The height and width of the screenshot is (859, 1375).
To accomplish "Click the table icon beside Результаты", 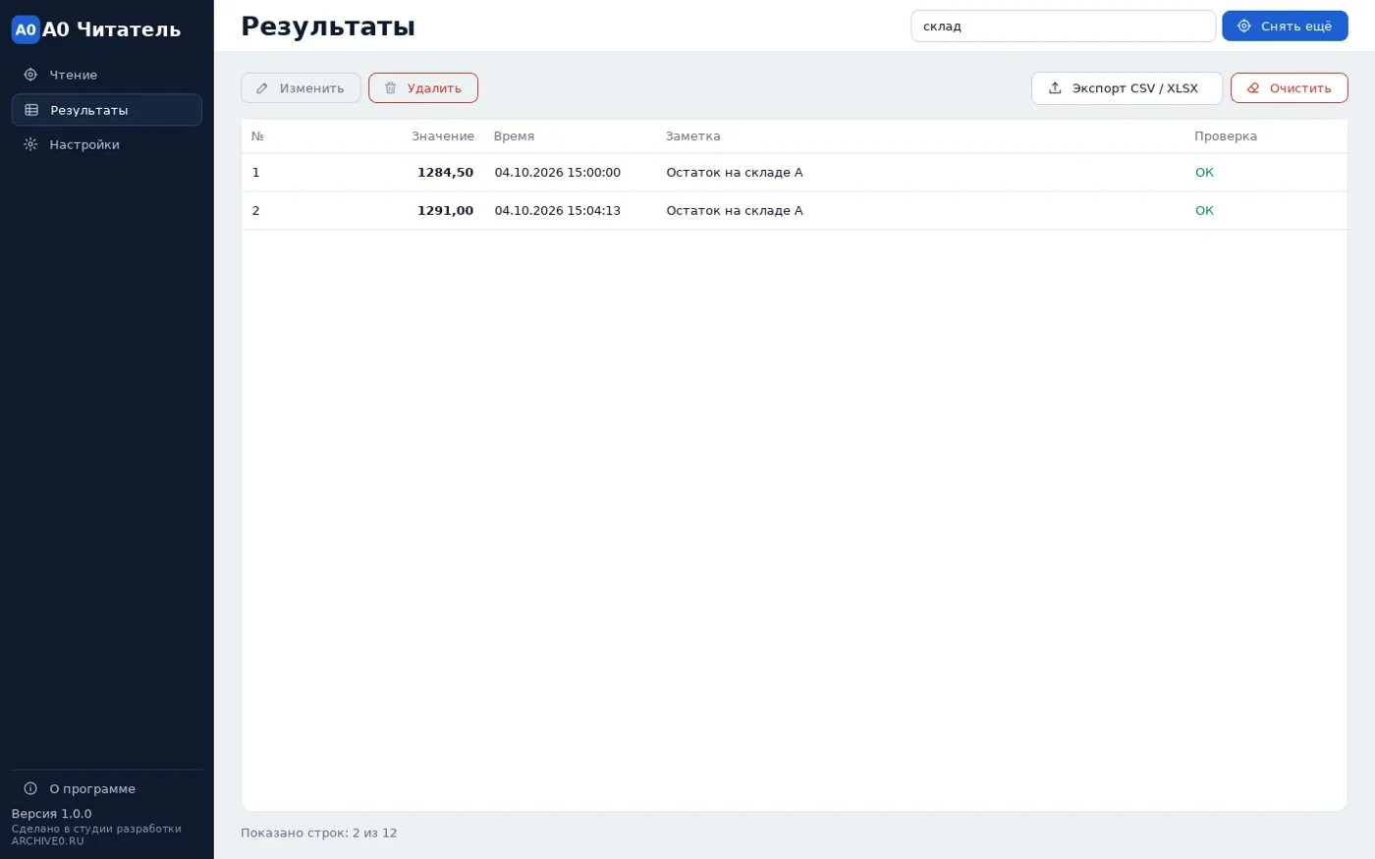I will click(30, 110).
